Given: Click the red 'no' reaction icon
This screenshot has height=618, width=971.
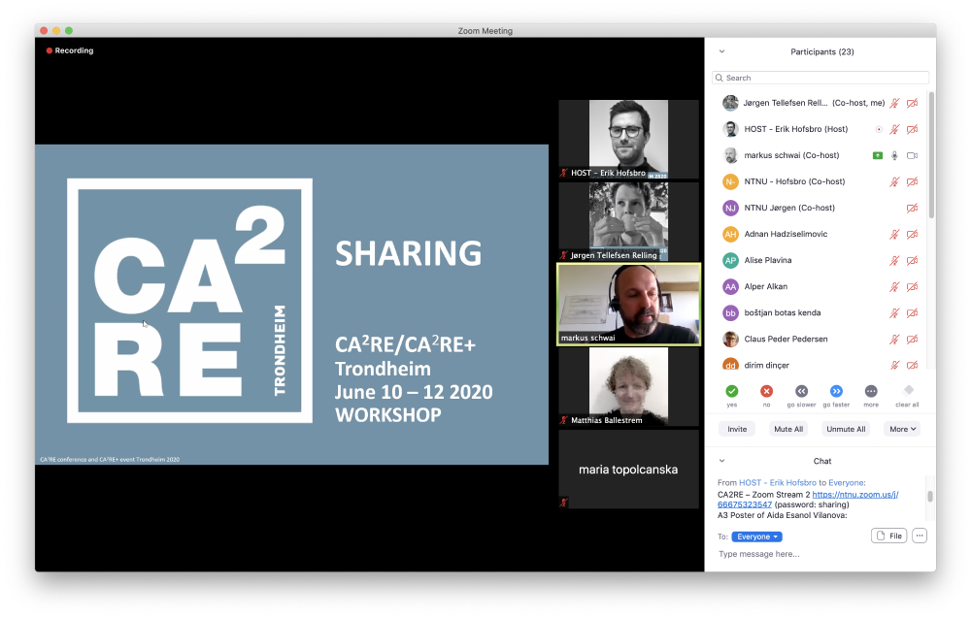Looking at the screenshot, I should click(766, 391).
